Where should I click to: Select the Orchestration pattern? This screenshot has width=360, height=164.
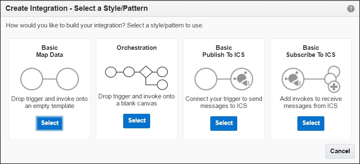pyautogui.click(x=136, y=121)
